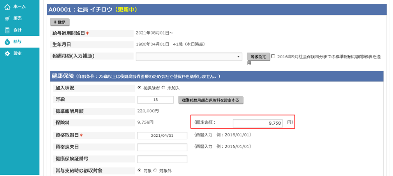Viewport: 393px width, 176px height.
Task: Click the 等級 input field
Action: click(155, 100)
